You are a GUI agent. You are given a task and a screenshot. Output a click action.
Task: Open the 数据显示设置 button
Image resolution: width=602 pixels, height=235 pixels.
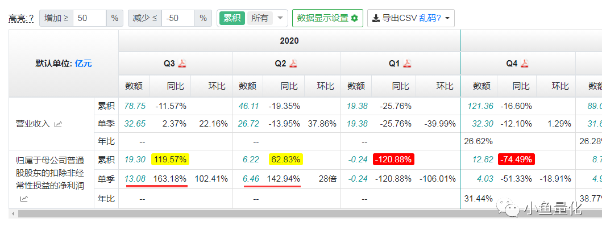(327, 18)
